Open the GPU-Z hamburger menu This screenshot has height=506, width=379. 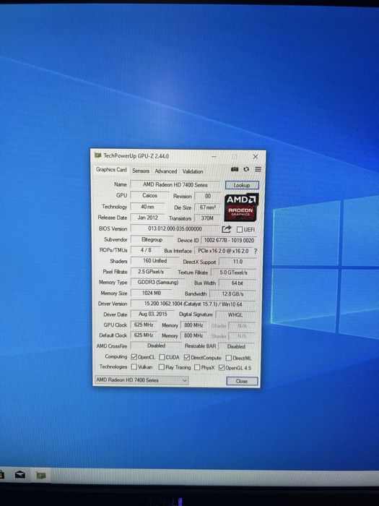coord(258,169)
